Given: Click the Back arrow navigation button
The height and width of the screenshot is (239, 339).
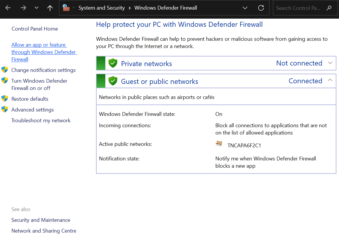Looking at the screenshot, I should (8, 8).
